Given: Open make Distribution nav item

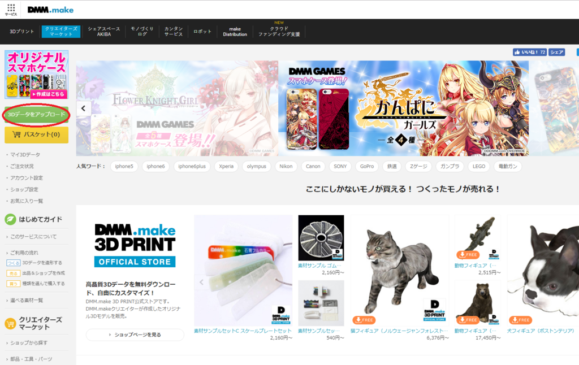Looking at the screenshot, I should coord(235,32).
